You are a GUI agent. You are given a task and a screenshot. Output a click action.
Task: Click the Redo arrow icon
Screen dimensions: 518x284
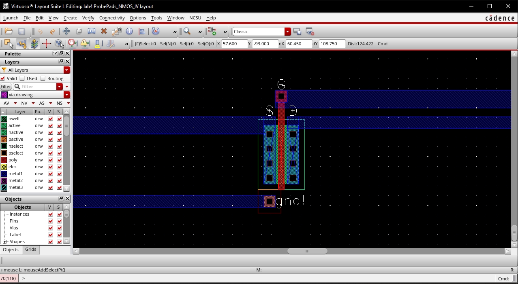[x=53, y=32]
